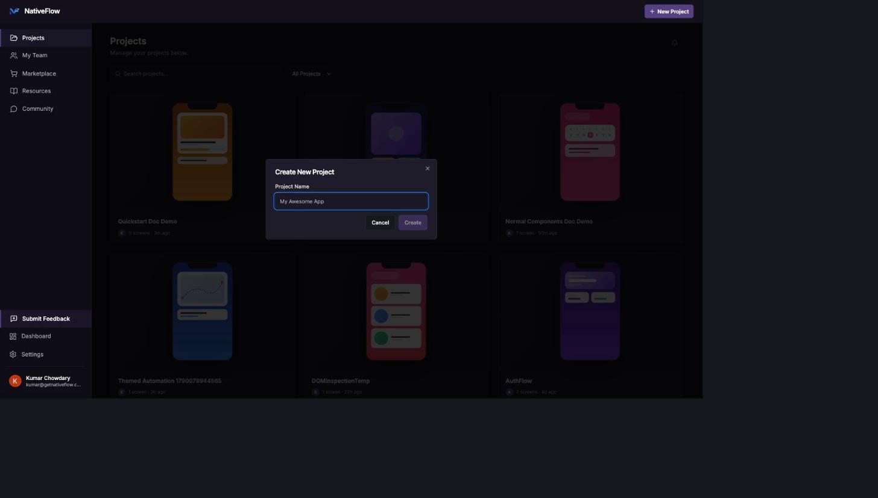This screenshot has width=878, height=498.
Task: Open the Dashboard page
Action: click(x=46, y=336)
